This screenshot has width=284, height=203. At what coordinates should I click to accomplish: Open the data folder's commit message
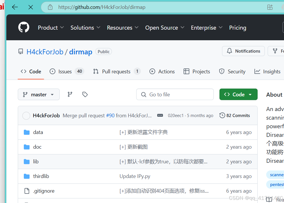(x=144, y=132)
